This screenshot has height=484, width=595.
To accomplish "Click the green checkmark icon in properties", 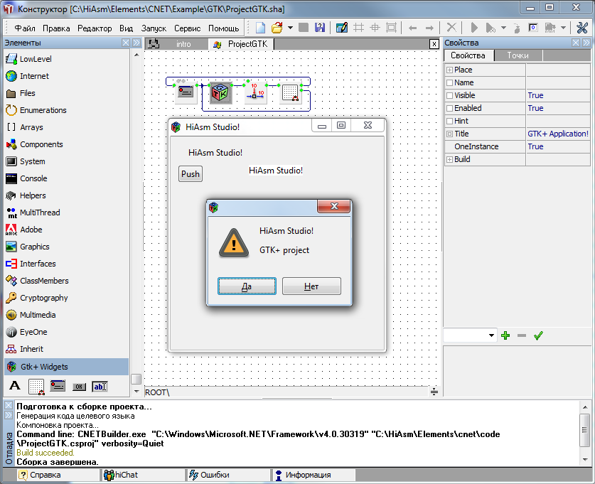I will pos(538,335).
